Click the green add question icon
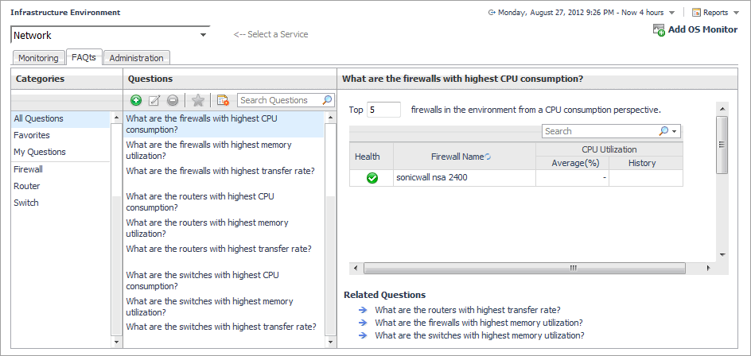The image size is (751, 356). [136, 100]
